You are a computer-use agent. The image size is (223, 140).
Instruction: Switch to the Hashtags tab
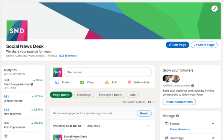pos(84,95)
